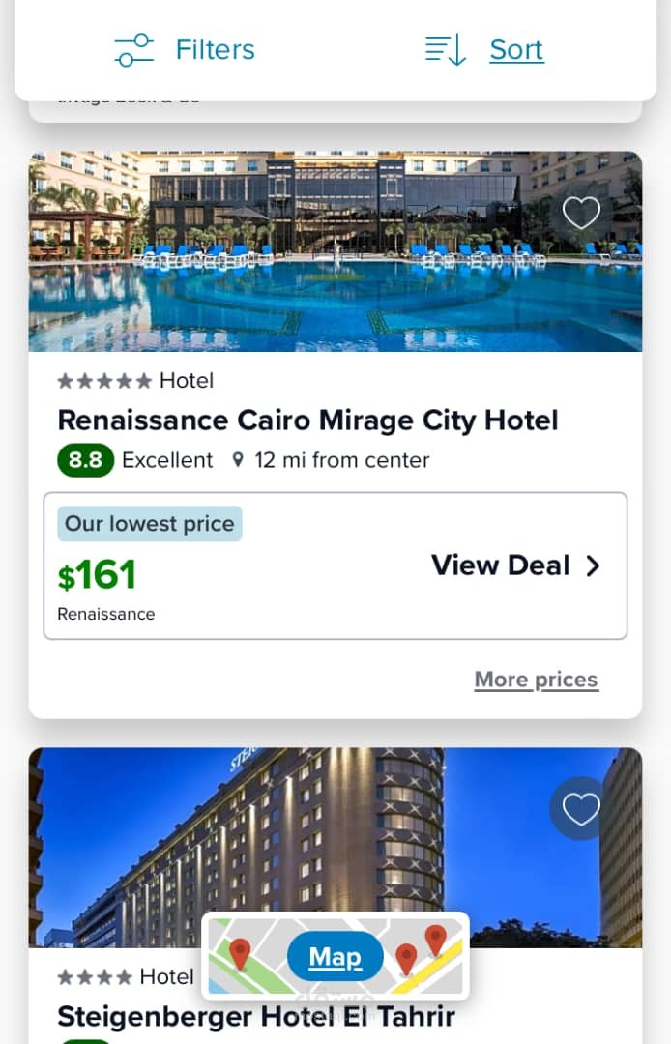Screen dimensions: 671x1044
Task: Tap the left red map pin
Action: pyautogui.click(x=240, y=953)
